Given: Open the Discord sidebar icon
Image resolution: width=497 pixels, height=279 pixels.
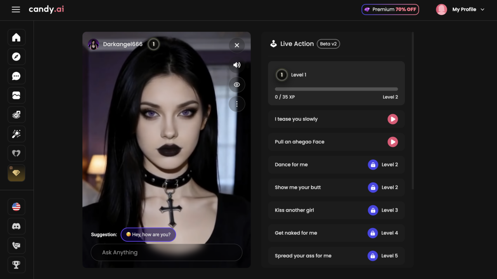Looking at the screenshot, I should [x=16, y=226].
